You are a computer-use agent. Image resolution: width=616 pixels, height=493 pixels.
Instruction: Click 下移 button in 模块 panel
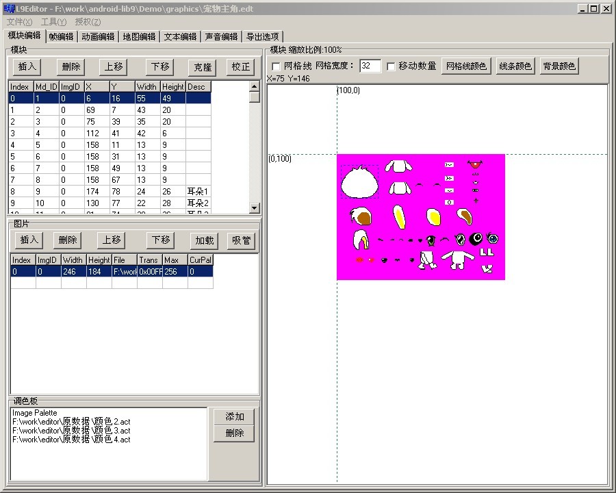[x=160, y=67]
